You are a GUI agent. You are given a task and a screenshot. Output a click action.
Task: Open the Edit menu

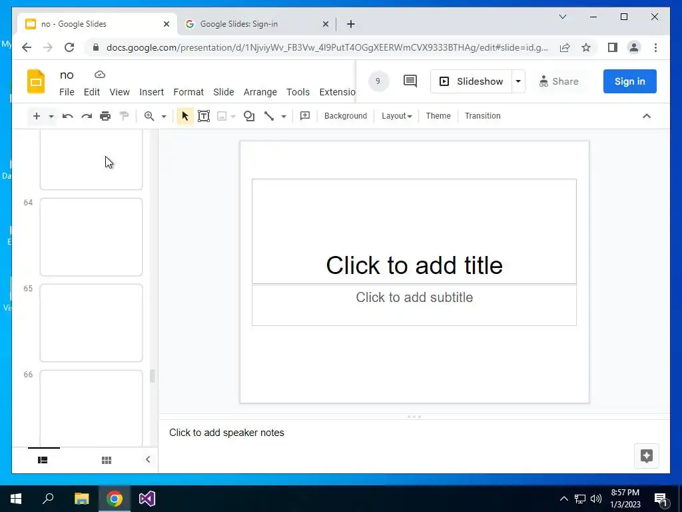pyautogui.click(x=92, y=92)
